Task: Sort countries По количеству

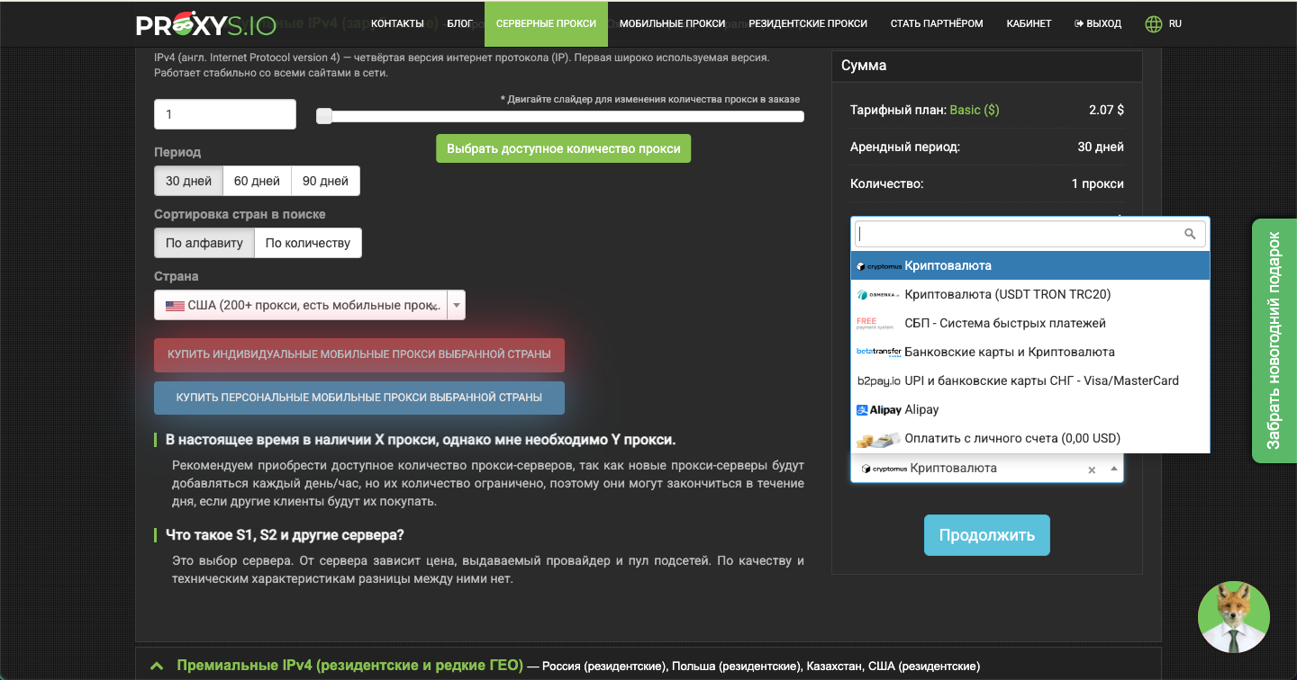Action: point(308,243)
